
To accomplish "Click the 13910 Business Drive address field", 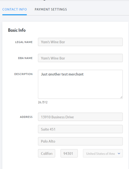I will (80, 117).
